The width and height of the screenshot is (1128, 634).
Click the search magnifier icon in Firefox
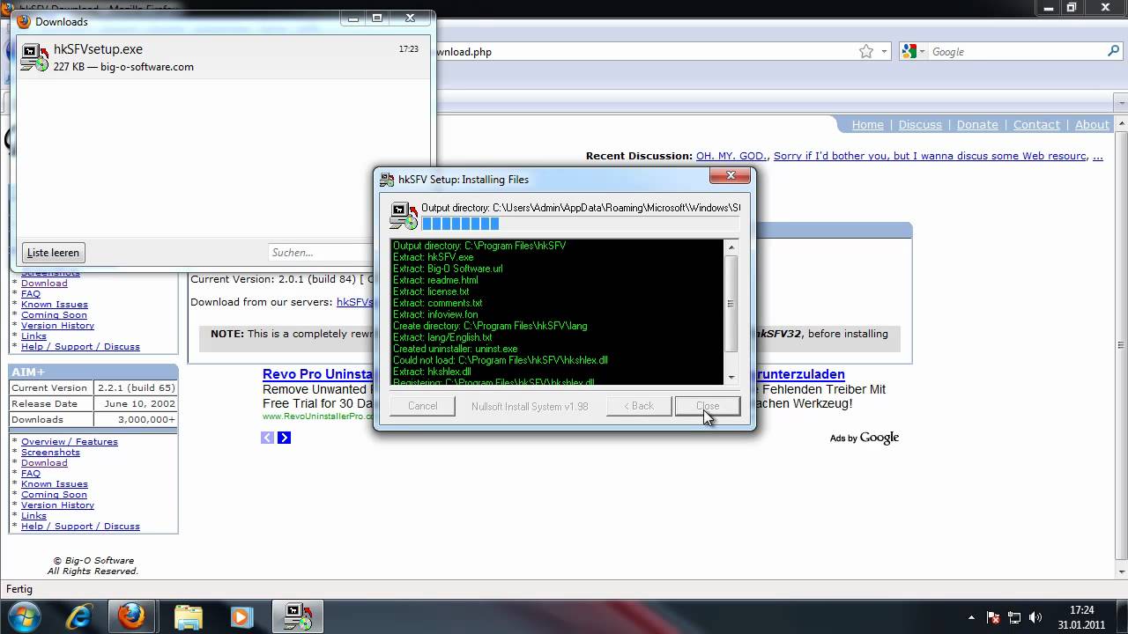point(1114,51)
